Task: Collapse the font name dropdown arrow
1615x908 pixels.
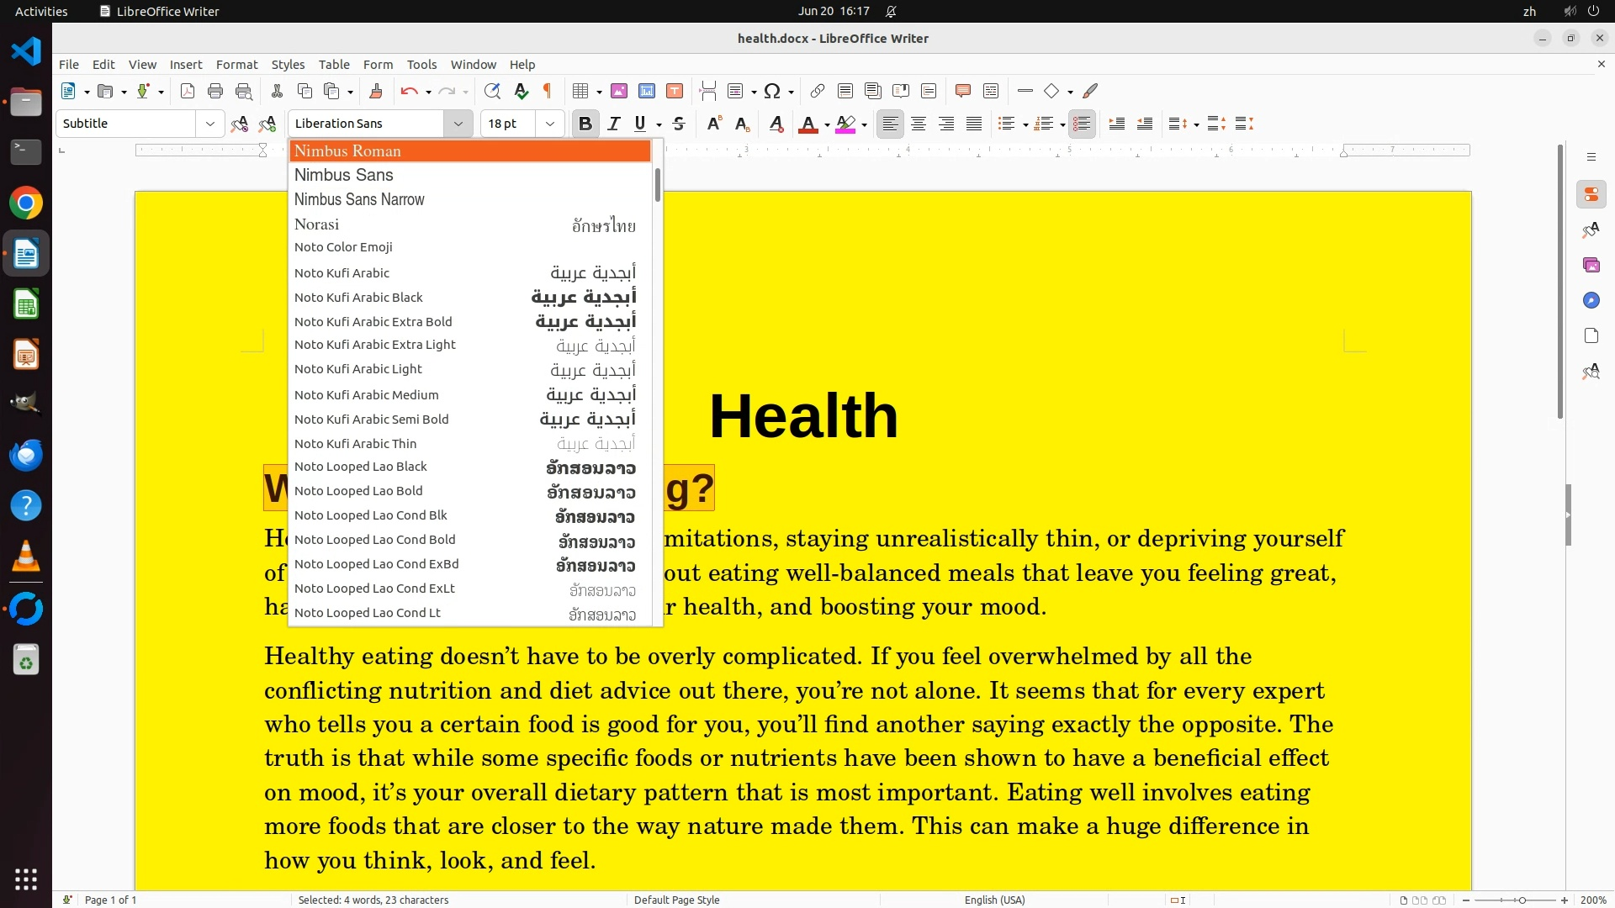Action: point(458,124)
